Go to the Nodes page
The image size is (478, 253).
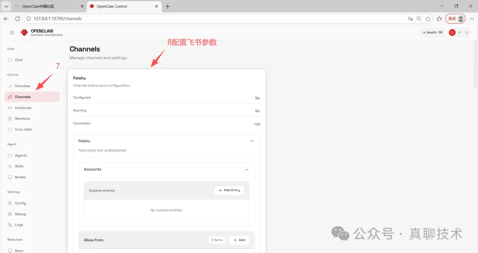point(32,177)
